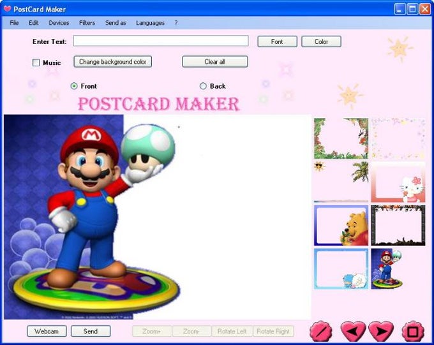Choose the sun and palm tree frame
Image resolution: width=434 pixels, height=345 pixels.
pos(341,182)
